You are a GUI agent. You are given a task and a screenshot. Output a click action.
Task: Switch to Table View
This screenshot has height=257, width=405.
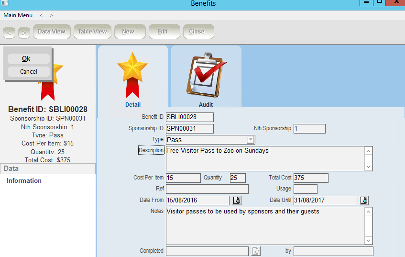pos(92,32)
